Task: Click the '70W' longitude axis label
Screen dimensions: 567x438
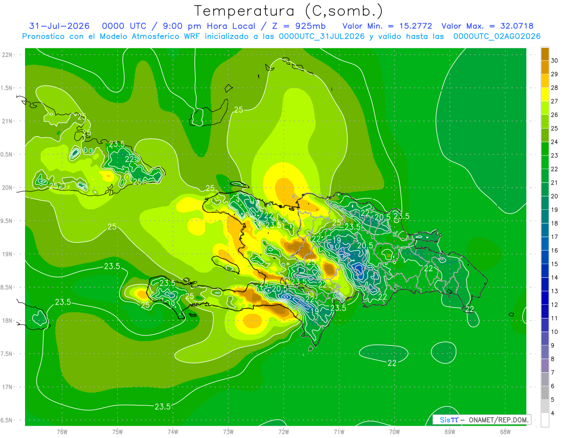Action: [x=395, y=432]
